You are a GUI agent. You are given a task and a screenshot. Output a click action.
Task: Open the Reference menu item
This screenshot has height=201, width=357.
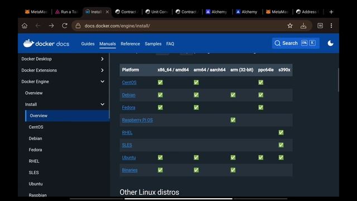pyautogui.click(x=130, y=44)
